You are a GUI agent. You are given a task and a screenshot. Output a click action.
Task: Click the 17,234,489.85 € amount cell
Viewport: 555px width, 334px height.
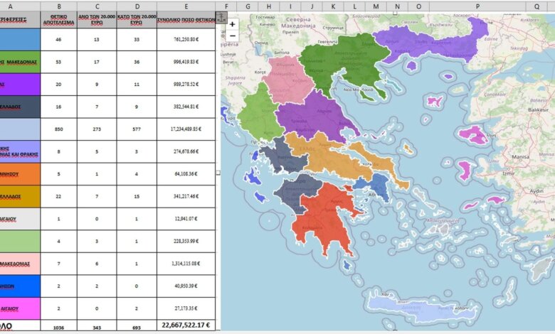[x=185, y=129]
